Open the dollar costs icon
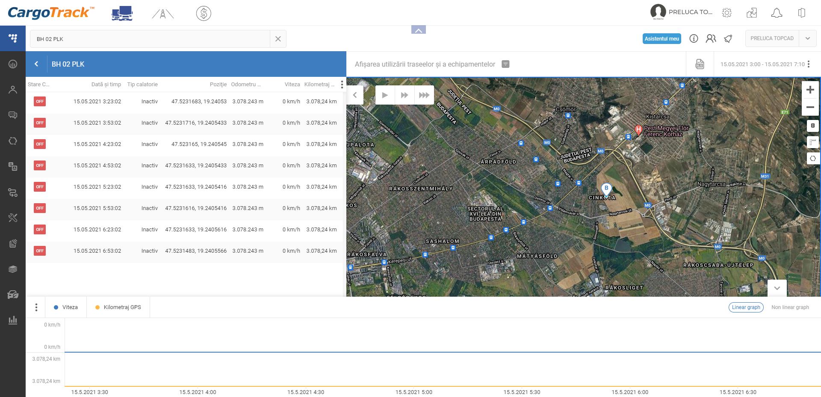This screenshot has width=821, height=397. [x=204, y=14]
